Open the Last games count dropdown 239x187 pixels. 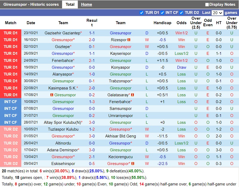(217, 13)
